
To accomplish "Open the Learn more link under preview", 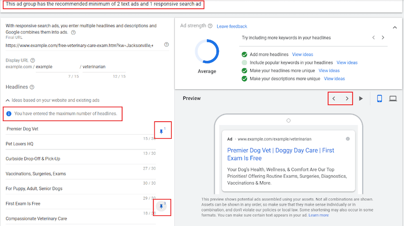I will click(319, 215).
